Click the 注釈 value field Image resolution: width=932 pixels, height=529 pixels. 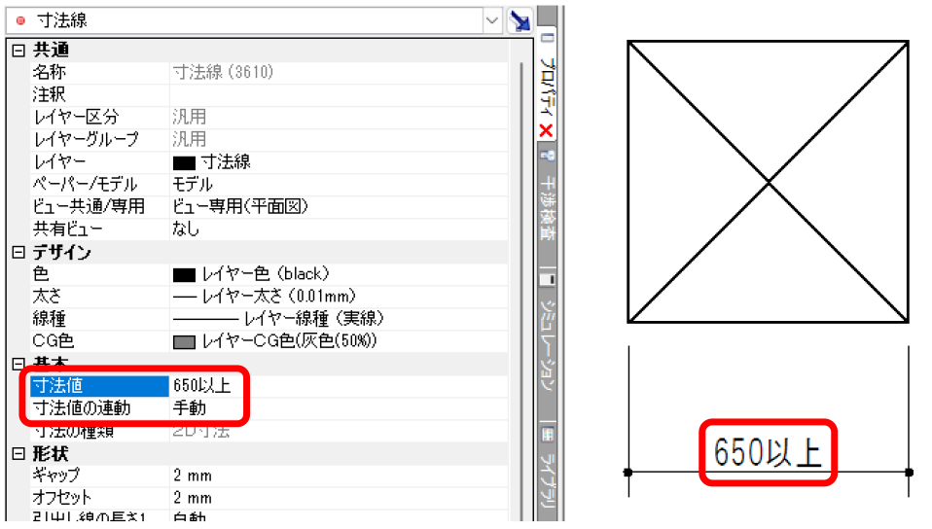339,94
